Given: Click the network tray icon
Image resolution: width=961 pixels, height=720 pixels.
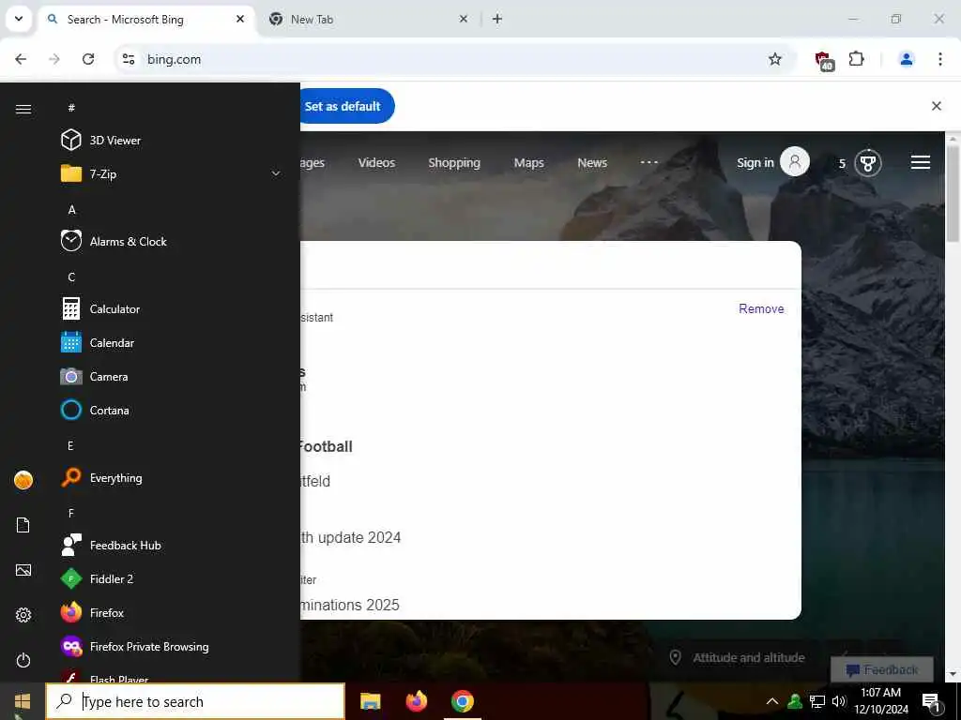Looking at the screenshot, I should click(817, 701).
